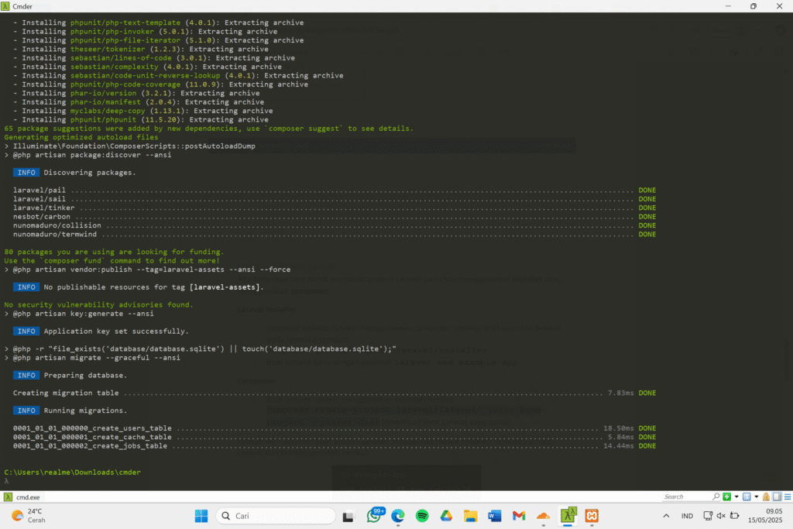Open WhatsApp from the taskbar
793x529 pixels.
click(374, 516)
